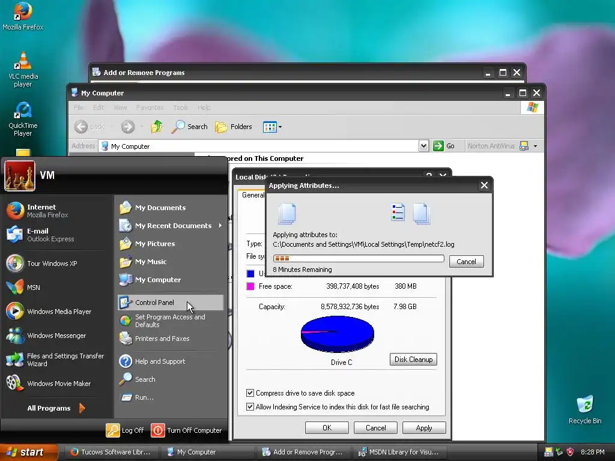Screen dimensions: 615x461
Task: Open E-mail Outlook Express from start menu
Action: click(57, 235)
